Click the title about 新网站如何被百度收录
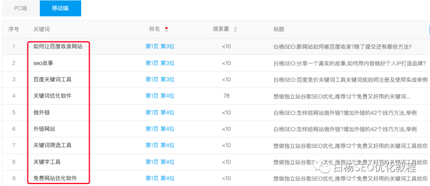 tap(342, 46)
